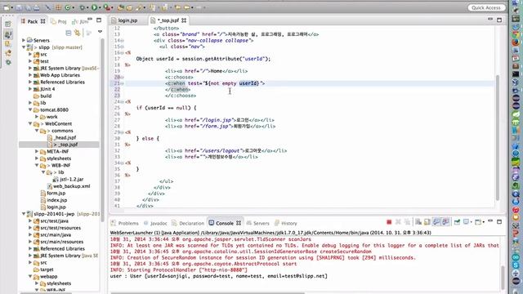
Task: Collapse the slipp-201401-jwp project
Action: click(24, 214)
